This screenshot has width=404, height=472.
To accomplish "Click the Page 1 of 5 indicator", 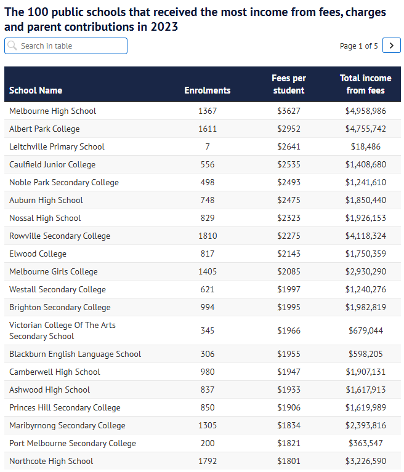I will tap(358, 46).
